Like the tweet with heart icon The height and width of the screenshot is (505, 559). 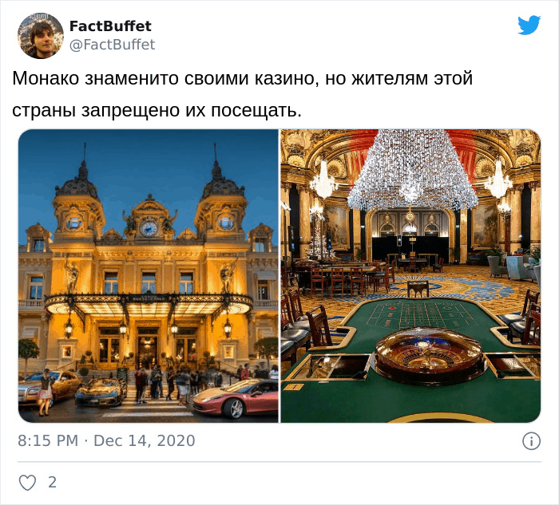(x=27, y=483)
